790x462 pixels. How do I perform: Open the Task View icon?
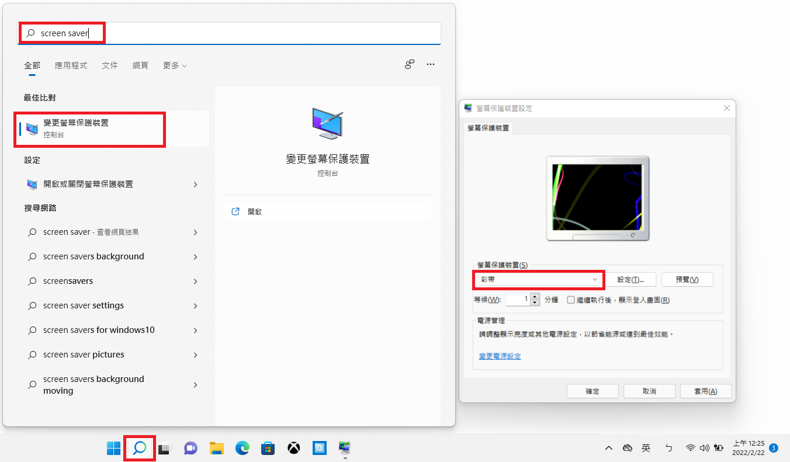(x=165, y=448)
